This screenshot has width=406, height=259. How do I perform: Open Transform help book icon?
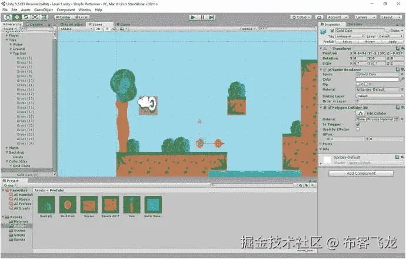pyautogui.click(x=398, y=48)
